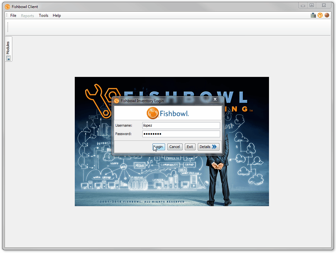The width and height of the screenshot is (336, 253).
Task: Open the Reports menu
Action: pyautogui.click(x=28, y=16)
